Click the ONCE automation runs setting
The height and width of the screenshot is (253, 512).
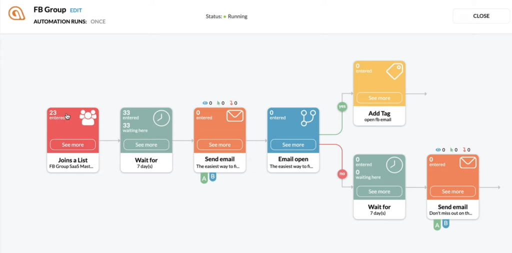coord(98,21)
